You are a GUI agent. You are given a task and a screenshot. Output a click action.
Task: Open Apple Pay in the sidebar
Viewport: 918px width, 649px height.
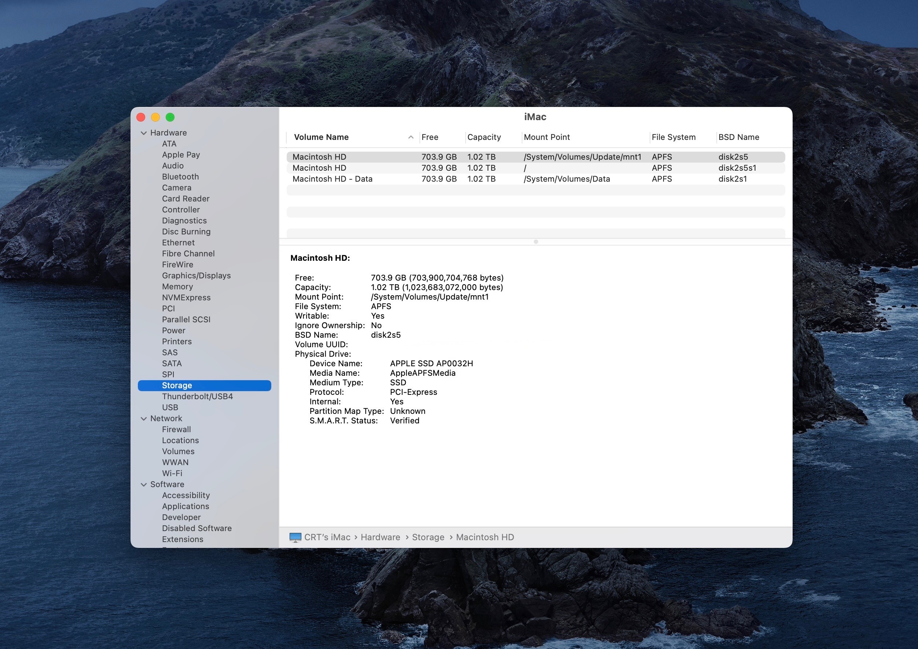(x=181, y=155)
